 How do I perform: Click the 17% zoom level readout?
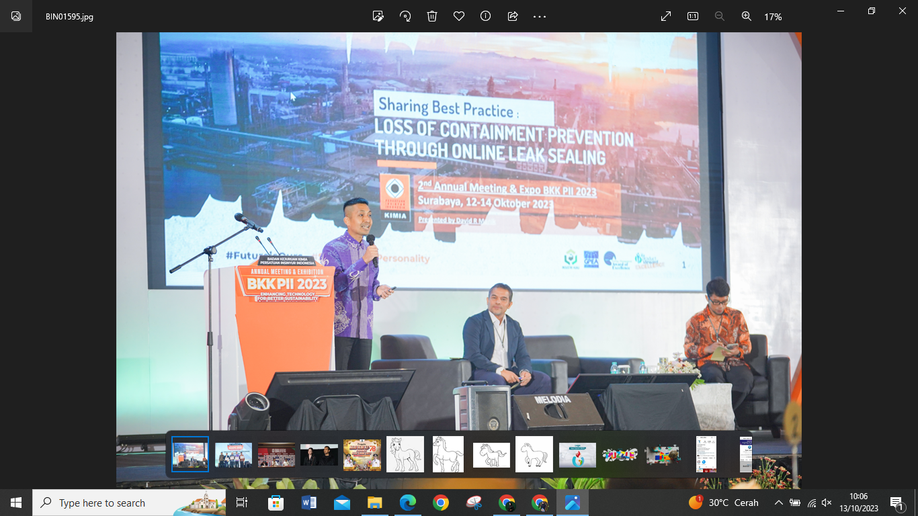(773, 17)
